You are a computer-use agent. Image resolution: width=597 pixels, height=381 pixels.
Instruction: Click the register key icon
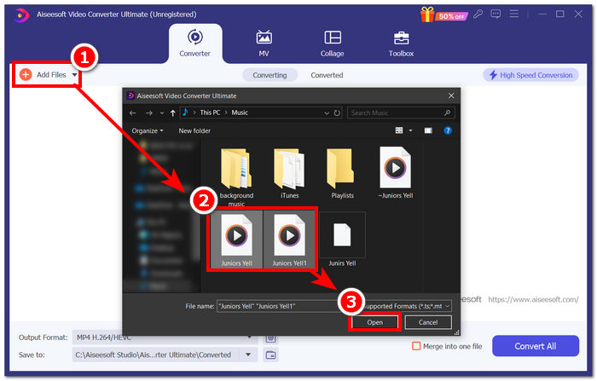(x=478, y=14)
